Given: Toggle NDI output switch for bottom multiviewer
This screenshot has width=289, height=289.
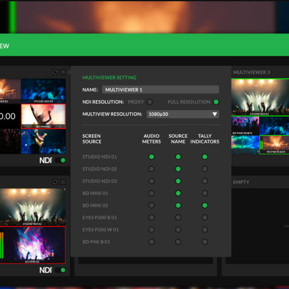Looking at the screenshot, I should (x=60, y=270).
